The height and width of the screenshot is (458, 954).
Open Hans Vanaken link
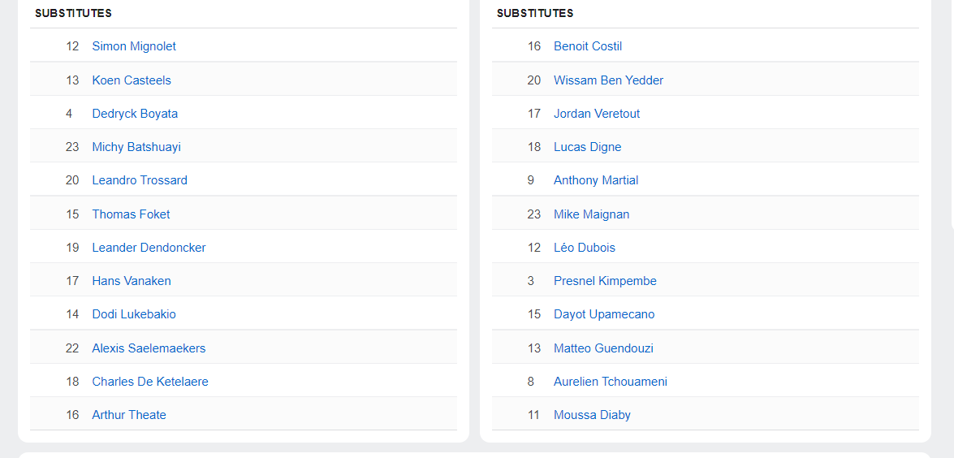click(x=132, y=281)
